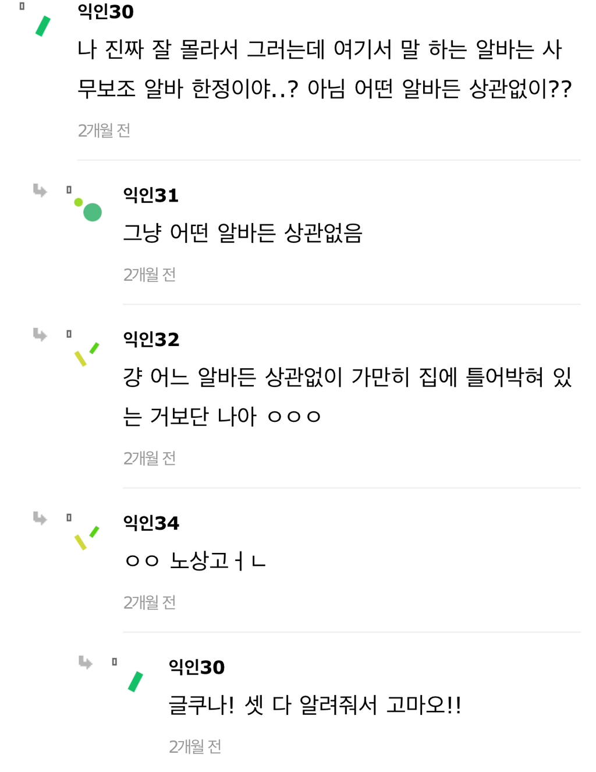Image resolution: width=596 pixels, height=772 pixels.
Task: Click the 2개월 전 timestamp under 익인31's comment
Action: [149, 274]
